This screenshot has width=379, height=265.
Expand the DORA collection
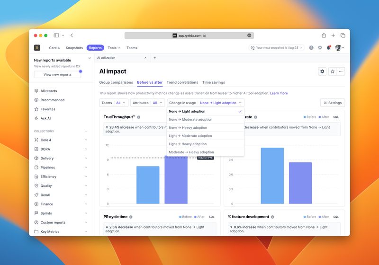[x=86, y=149]
